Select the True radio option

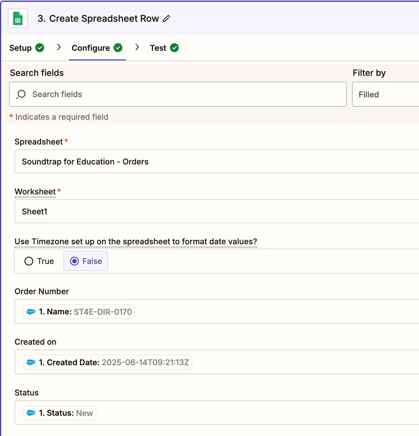[39, 261]
